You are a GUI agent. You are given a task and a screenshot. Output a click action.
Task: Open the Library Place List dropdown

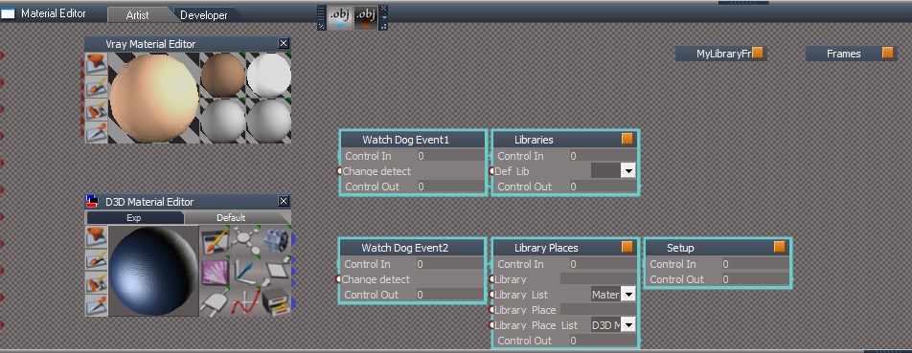(x=627, y=325)
